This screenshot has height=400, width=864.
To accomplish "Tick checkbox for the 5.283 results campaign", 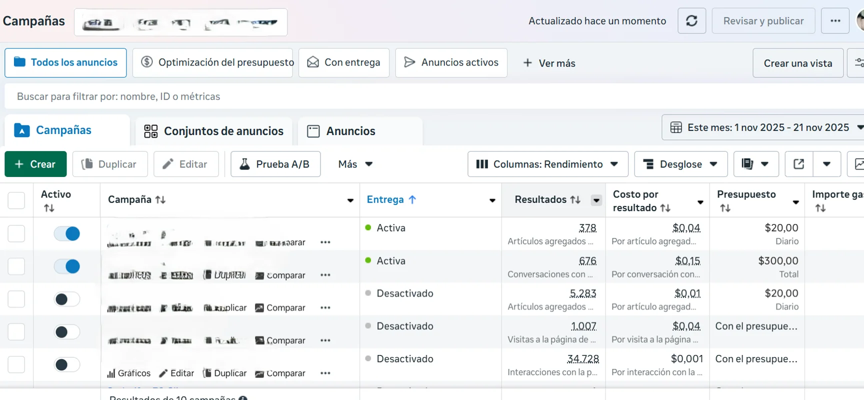I will point(16,299).
